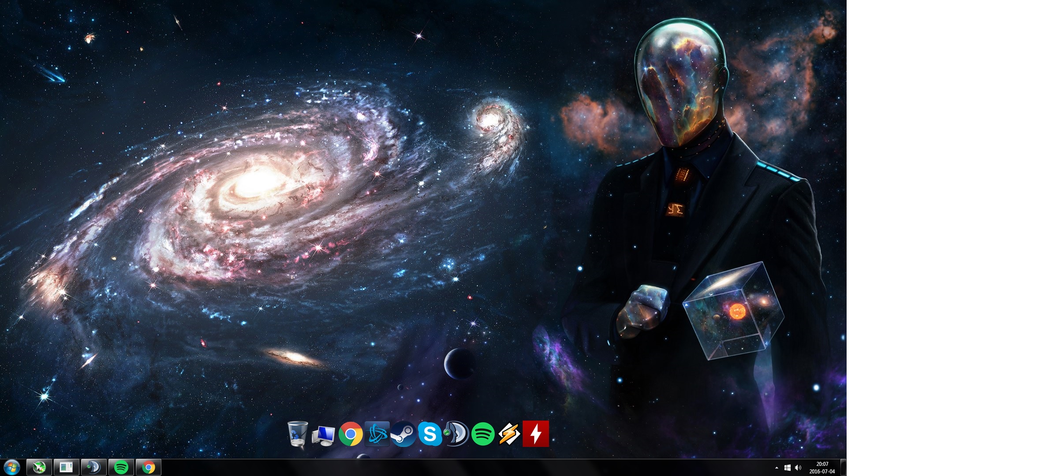This screenshot has width=1038, height=476.
Task: Launch Battle.net from the dock
Action: 377,434
